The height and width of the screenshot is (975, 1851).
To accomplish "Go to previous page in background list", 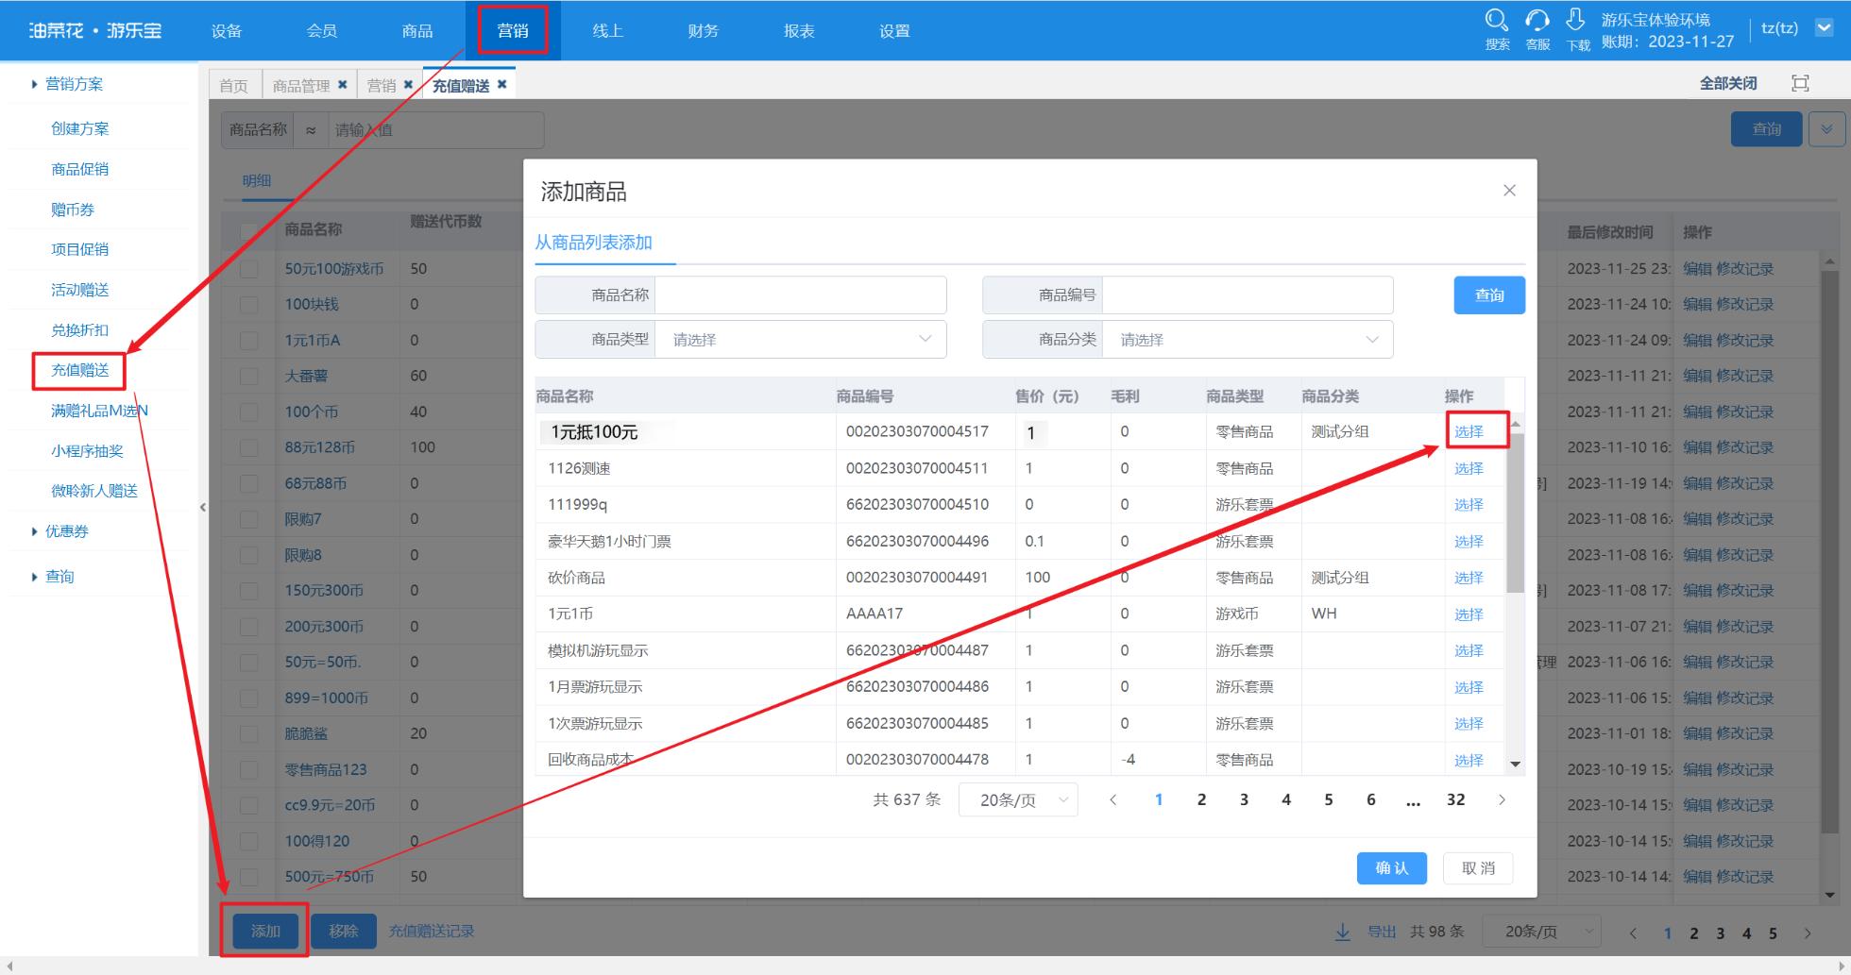I will pos(1633,933).
